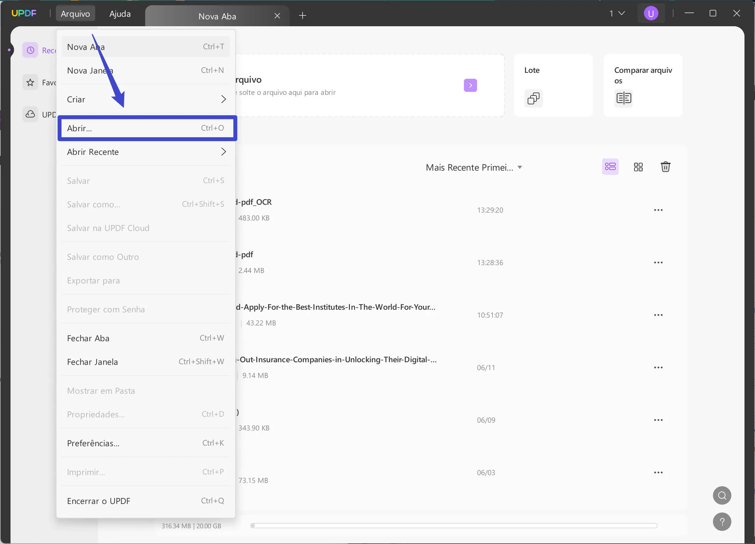Open the Arquivo menu
The height and width of the screenshot is (544, 755).
[x=75, y=14]
